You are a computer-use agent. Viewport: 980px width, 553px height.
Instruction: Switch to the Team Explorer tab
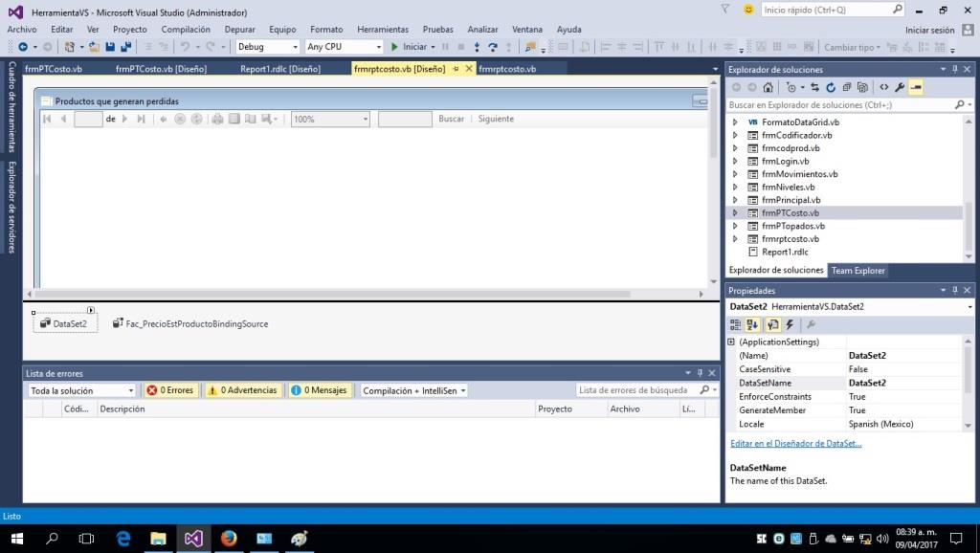858,271
